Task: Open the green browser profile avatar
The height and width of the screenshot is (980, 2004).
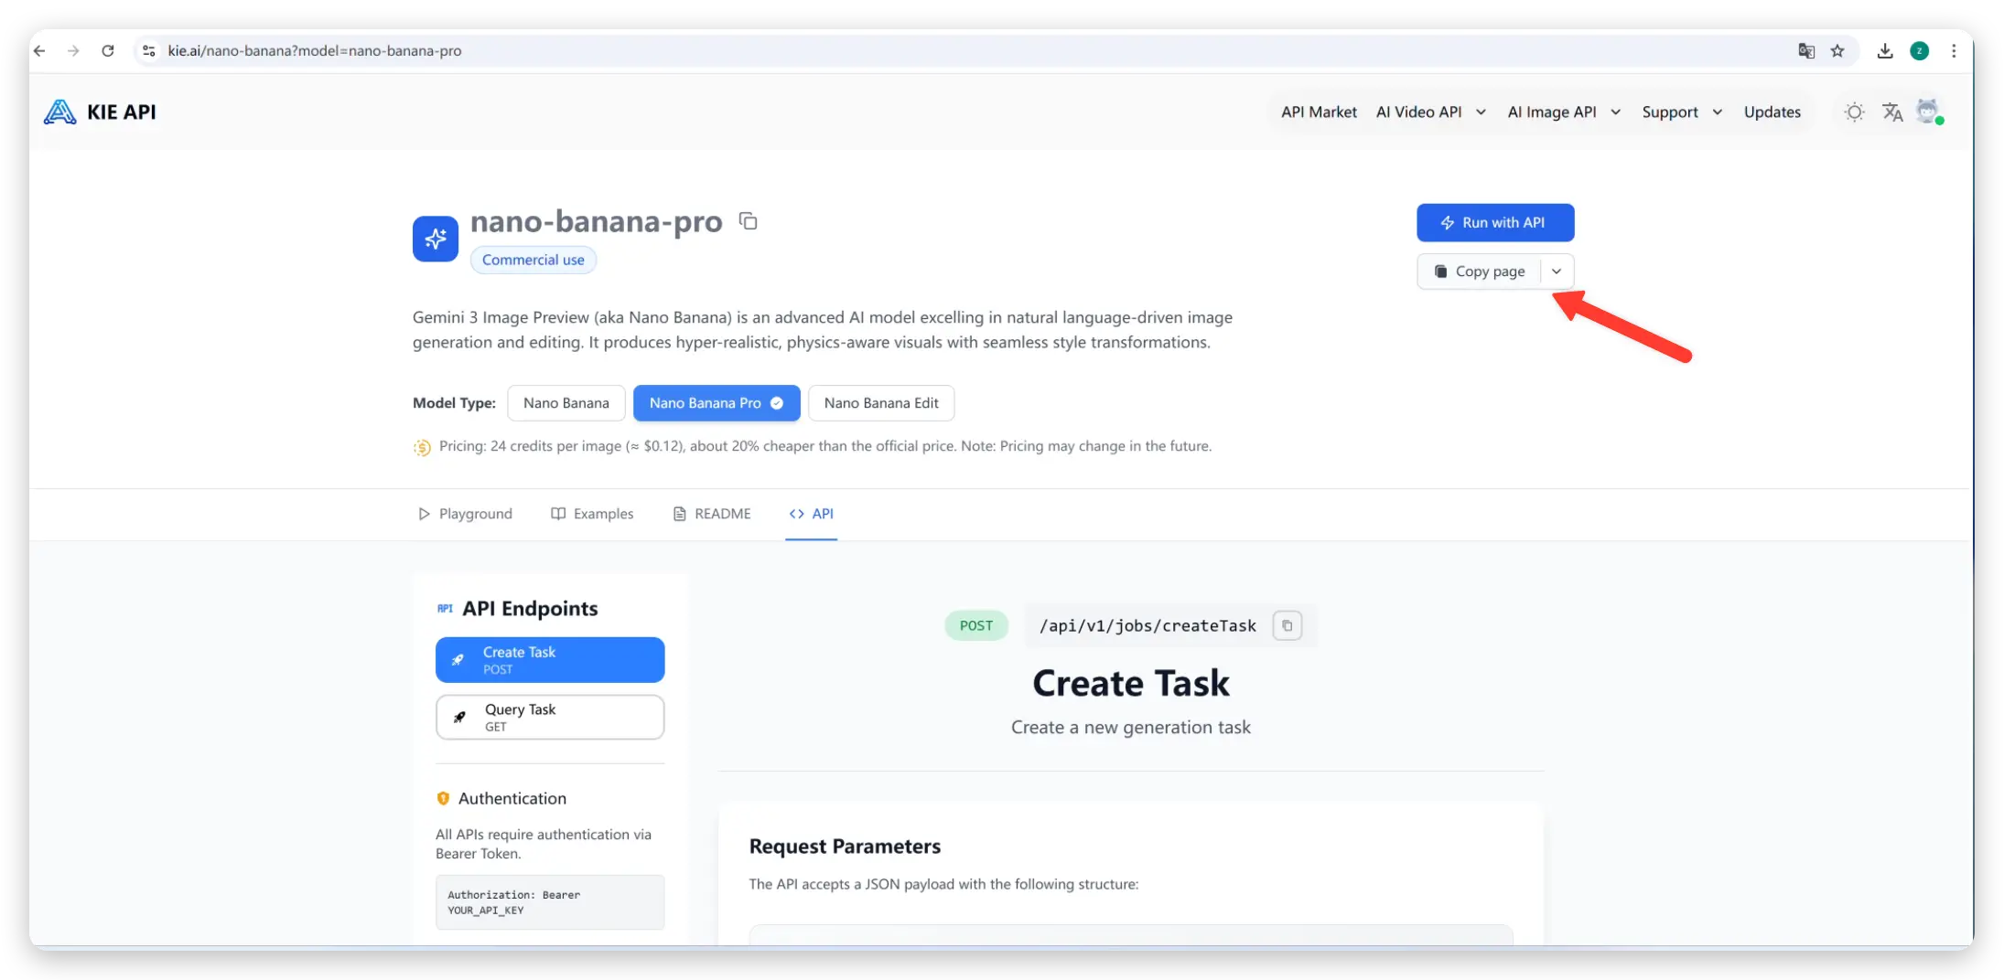Action: [1920, 51]
